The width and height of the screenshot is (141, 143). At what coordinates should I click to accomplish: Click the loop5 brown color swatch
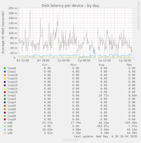pos(5,106)
